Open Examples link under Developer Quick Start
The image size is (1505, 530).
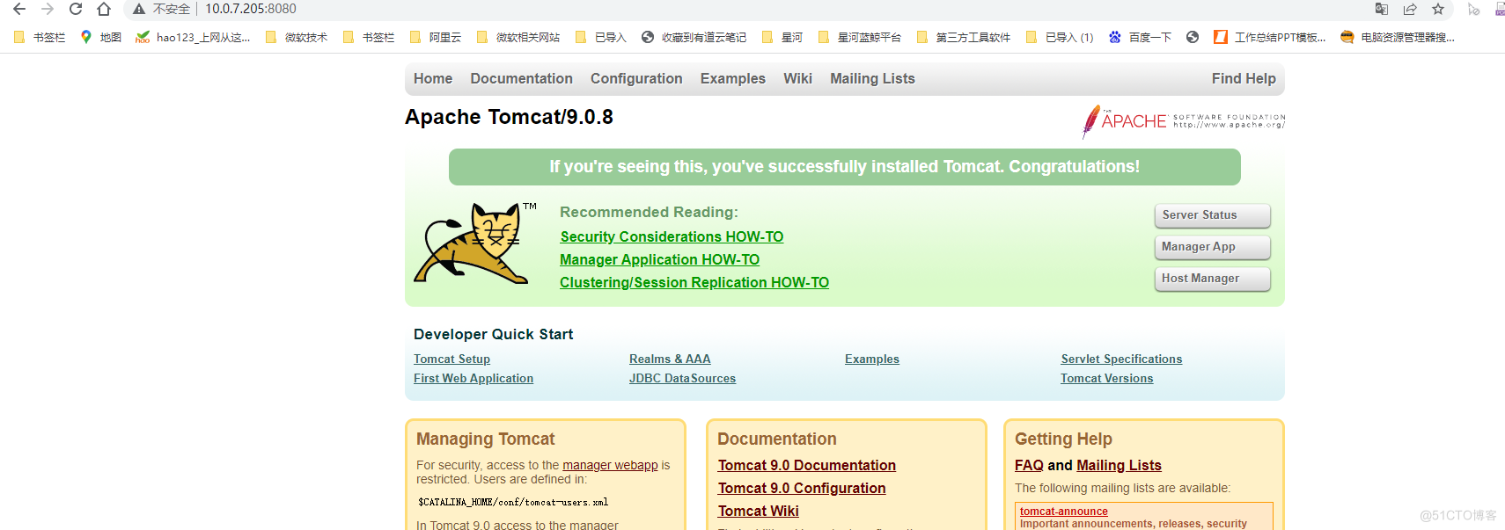point(872,359)
